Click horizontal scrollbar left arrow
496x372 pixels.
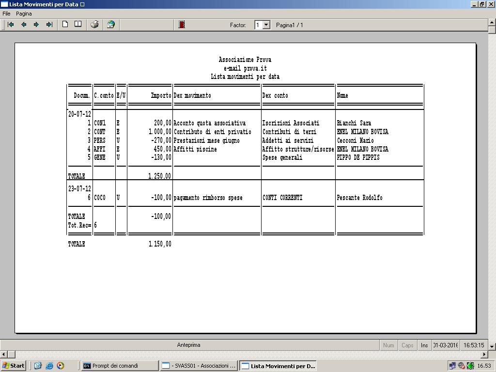pos(3,354)
